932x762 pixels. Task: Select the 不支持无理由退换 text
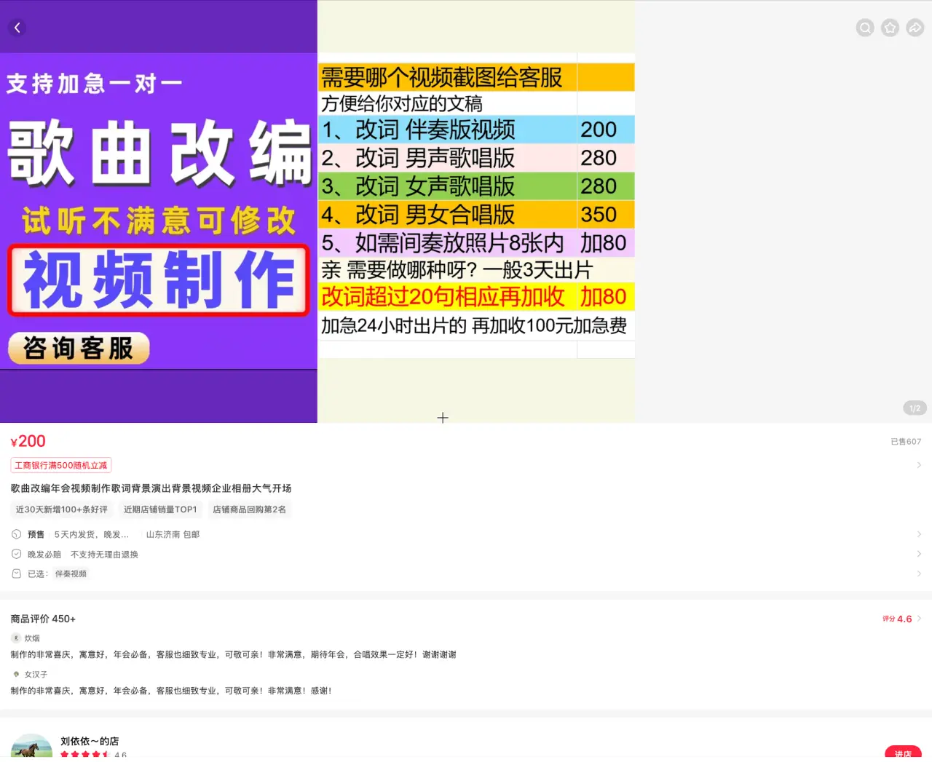point(104,555)
